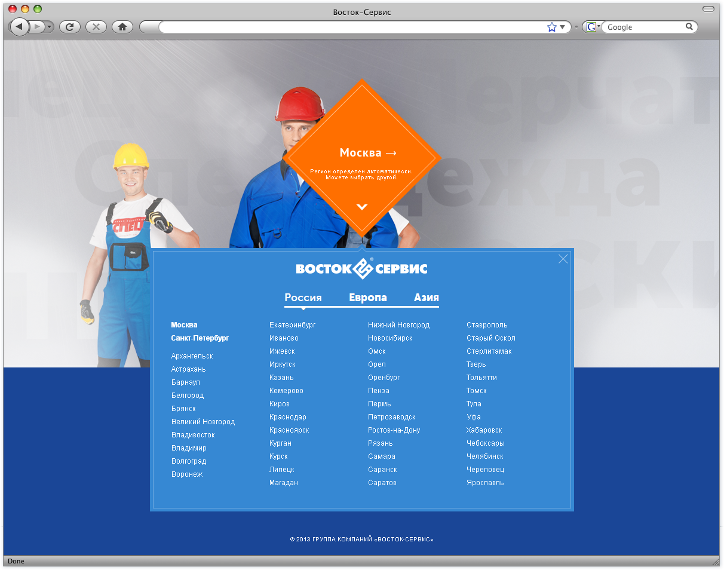Click the browser address bar field
This screenshot has height=570, width=724.
(352, 27)
